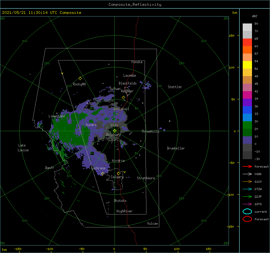Select the 30 dBZ light blue swatch
The height and width of the screenshot is (253, 270).
(x=247, y=117)
